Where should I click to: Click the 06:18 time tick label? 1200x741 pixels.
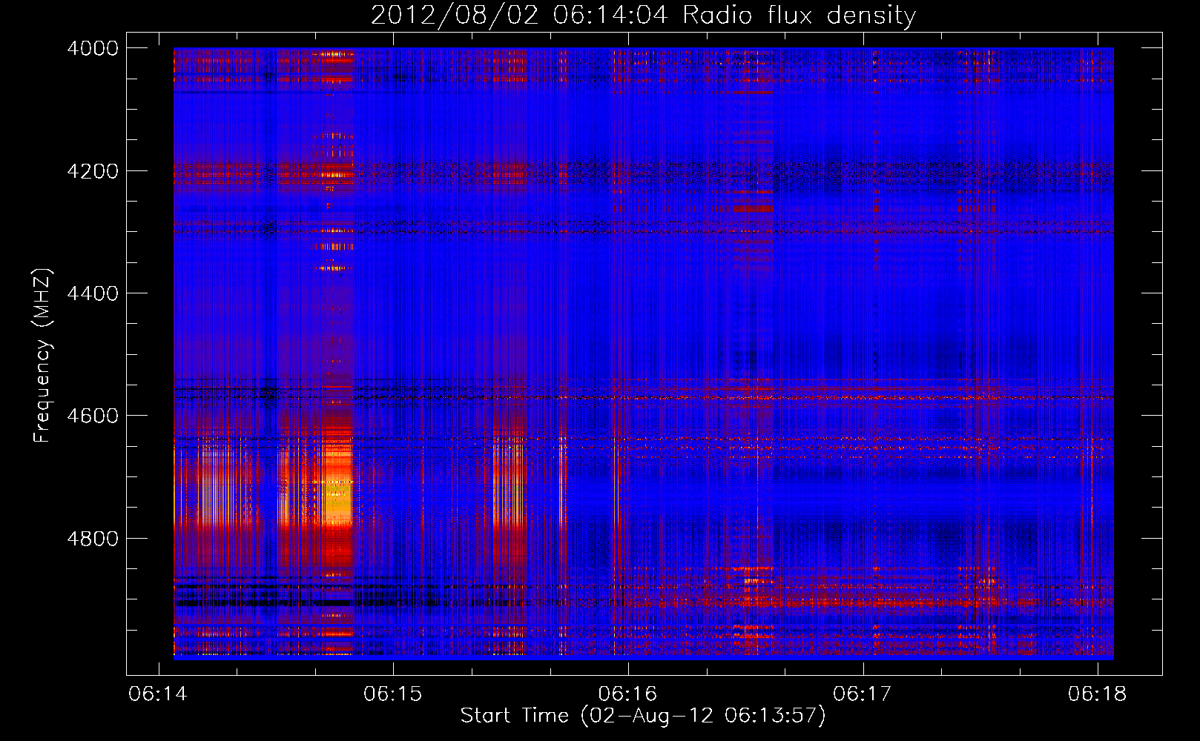tap(1098, 694)
